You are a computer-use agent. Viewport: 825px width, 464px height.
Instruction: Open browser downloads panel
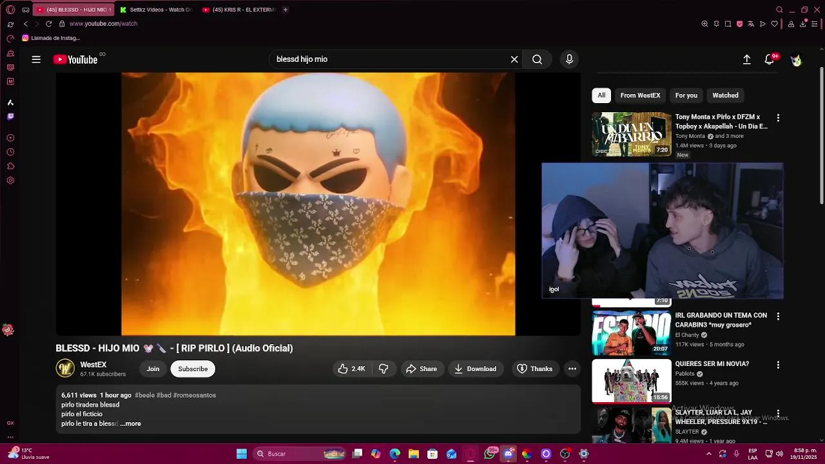pos(803,24)
